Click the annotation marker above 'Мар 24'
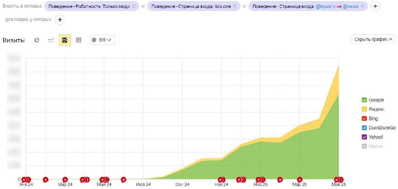398x189 pixels. [65, 180]
